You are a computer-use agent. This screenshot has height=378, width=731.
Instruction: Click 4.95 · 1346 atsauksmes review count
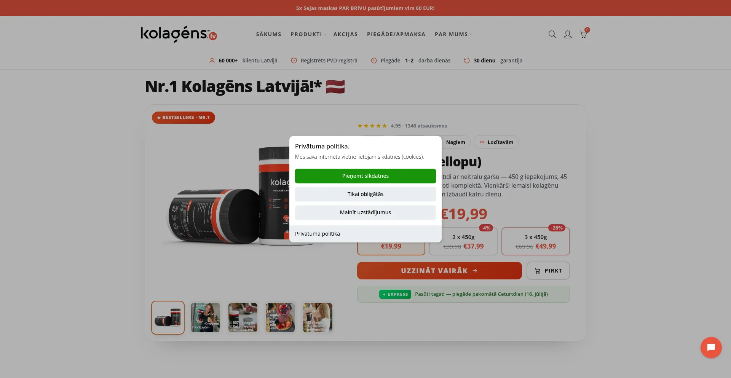point(419,126)
